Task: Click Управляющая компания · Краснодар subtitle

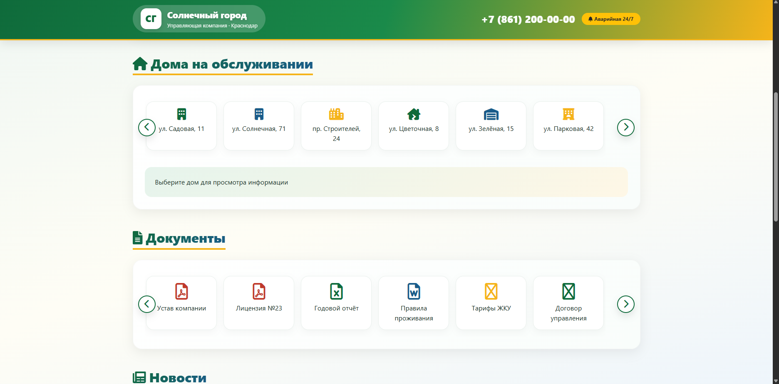Action: point(212,26)
